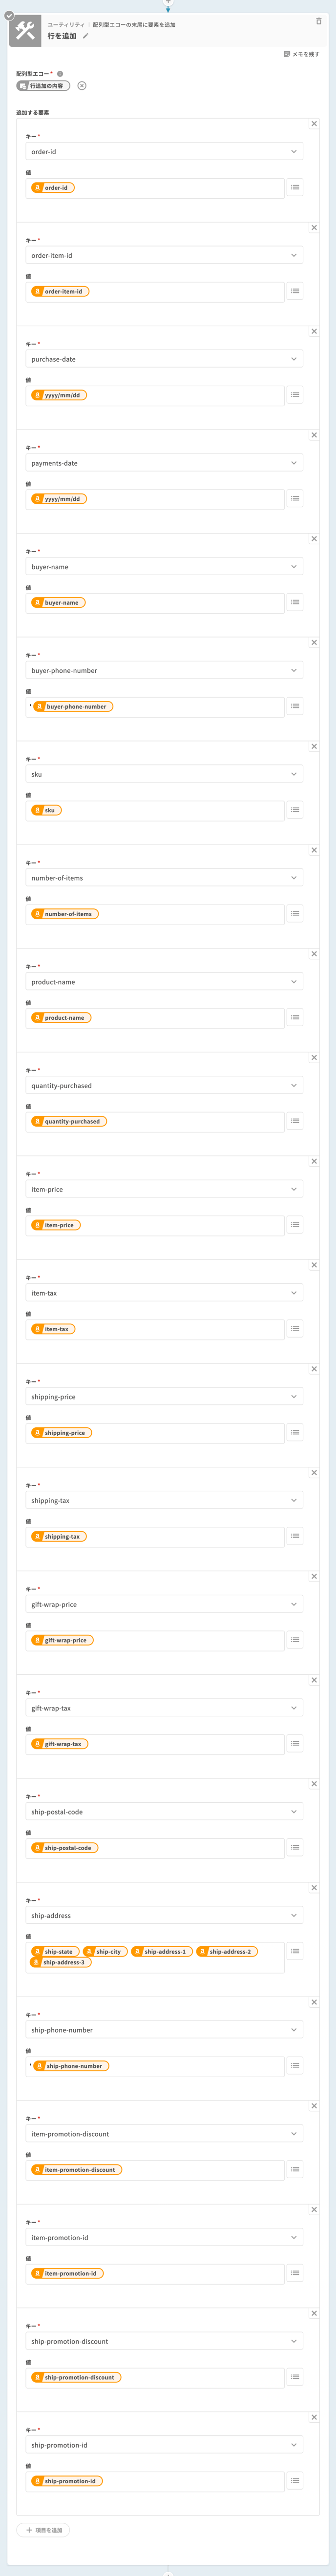
Task: Select the yyyy/mm/dd pill under purchase-date
Action: click(x=59, y=395)
